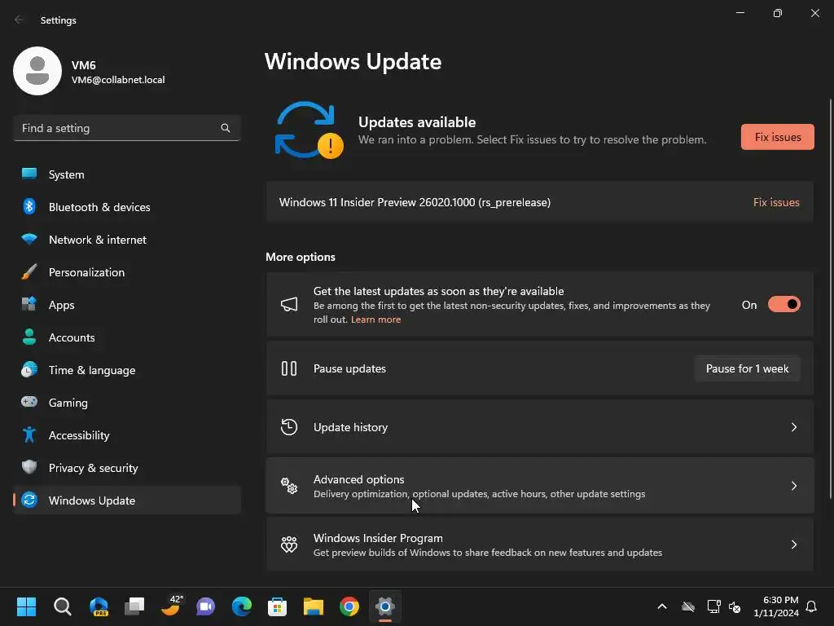
Task: Open Accessibility settings
Action: pos(126,435)
